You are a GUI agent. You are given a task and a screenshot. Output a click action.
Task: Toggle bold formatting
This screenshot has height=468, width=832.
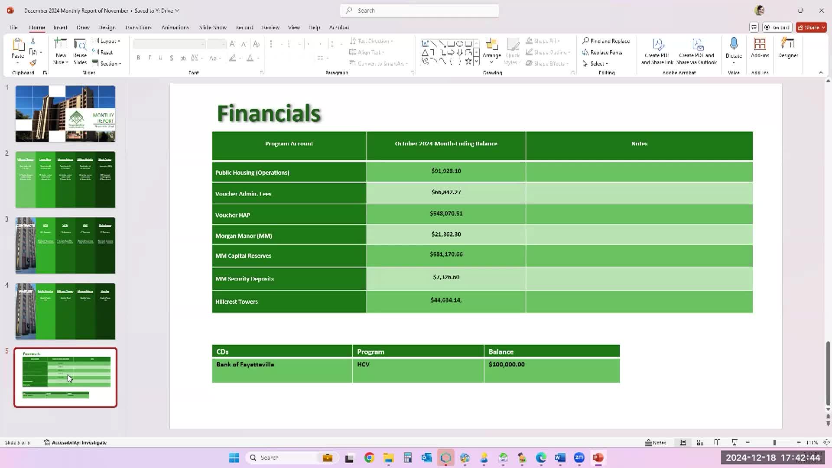138,58
